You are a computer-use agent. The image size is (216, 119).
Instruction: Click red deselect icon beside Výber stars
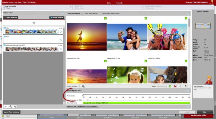(x=175, y=86)
